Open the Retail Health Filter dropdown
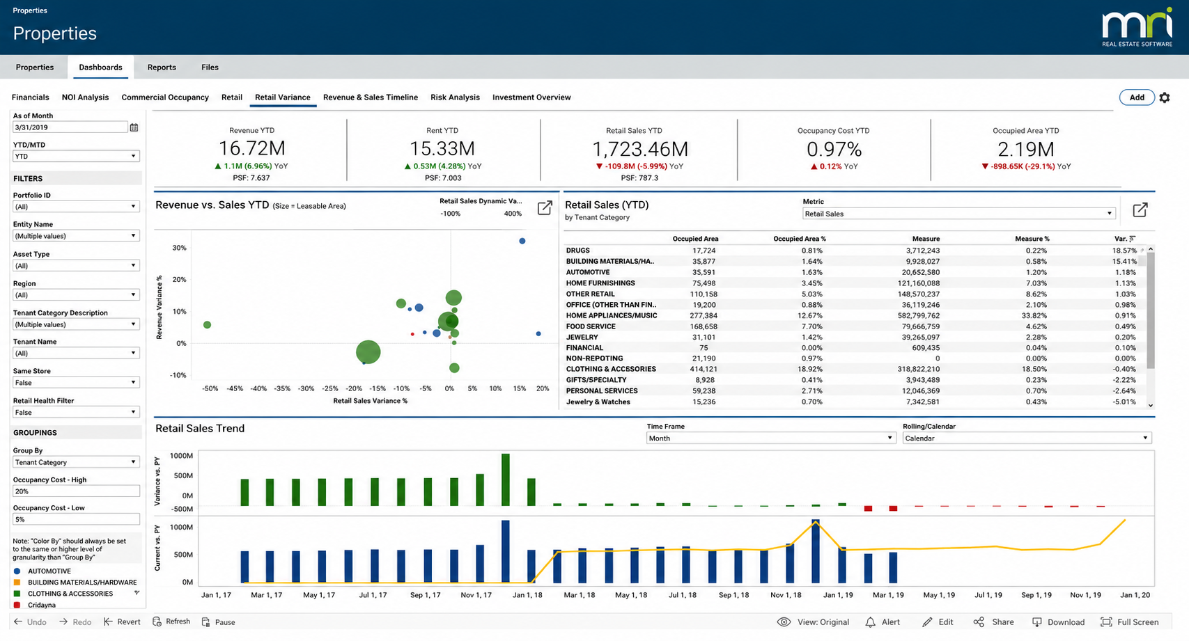 76,412
